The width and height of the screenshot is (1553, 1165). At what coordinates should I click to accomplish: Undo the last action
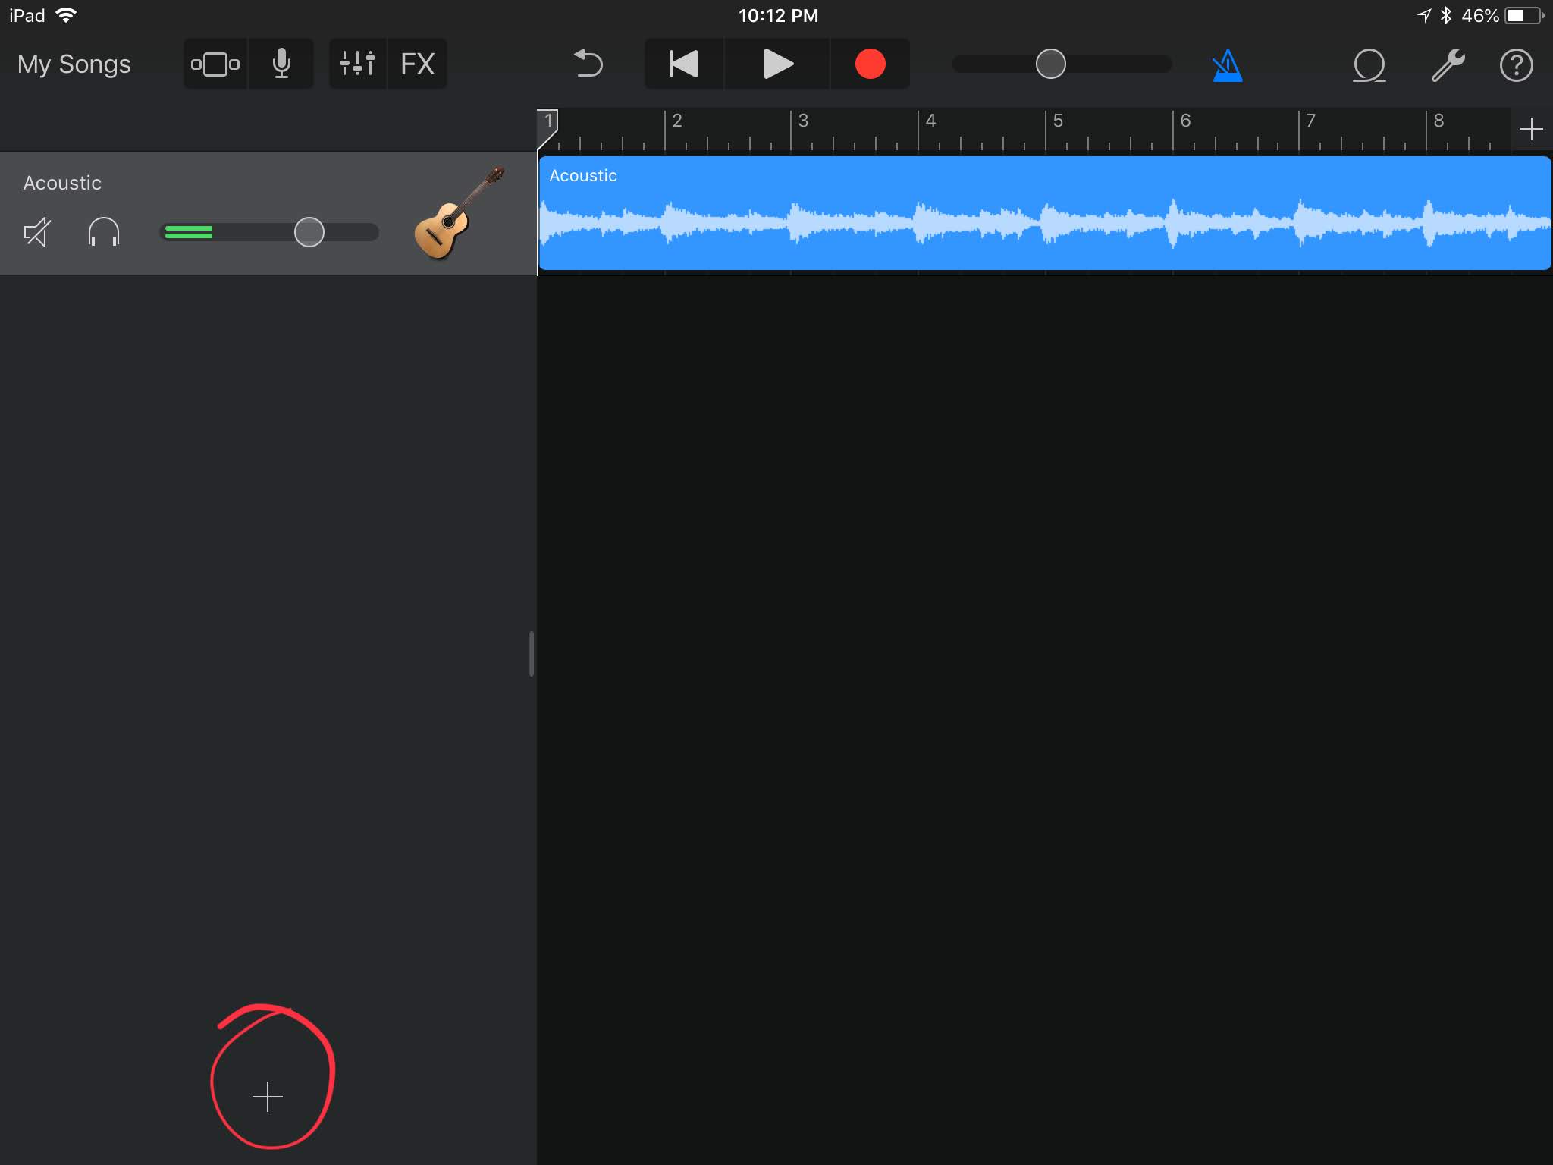[588, 64]
